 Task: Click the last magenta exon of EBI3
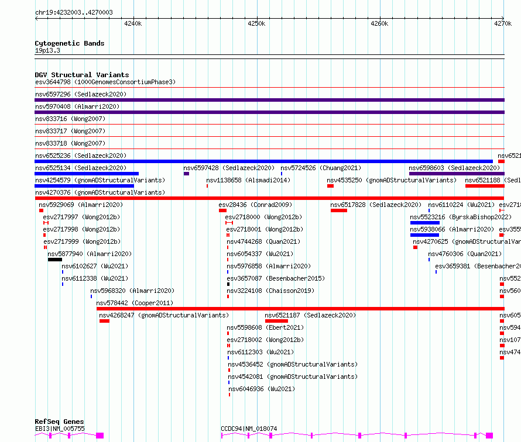(100, 436)
